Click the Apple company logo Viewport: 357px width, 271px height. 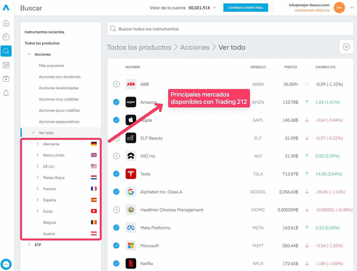pyautogui.click(x=131, y=120)
